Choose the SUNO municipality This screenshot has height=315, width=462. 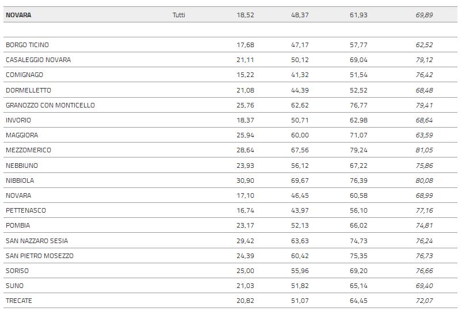tap(15, 286)
